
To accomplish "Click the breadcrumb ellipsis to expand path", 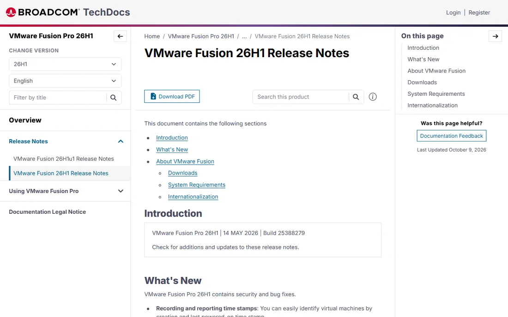I will tap(244, 36).
